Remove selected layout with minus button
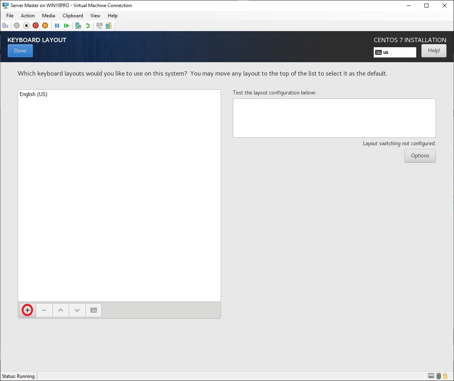Viewport: 454px width, 381px height. click(x=44, y=310)
